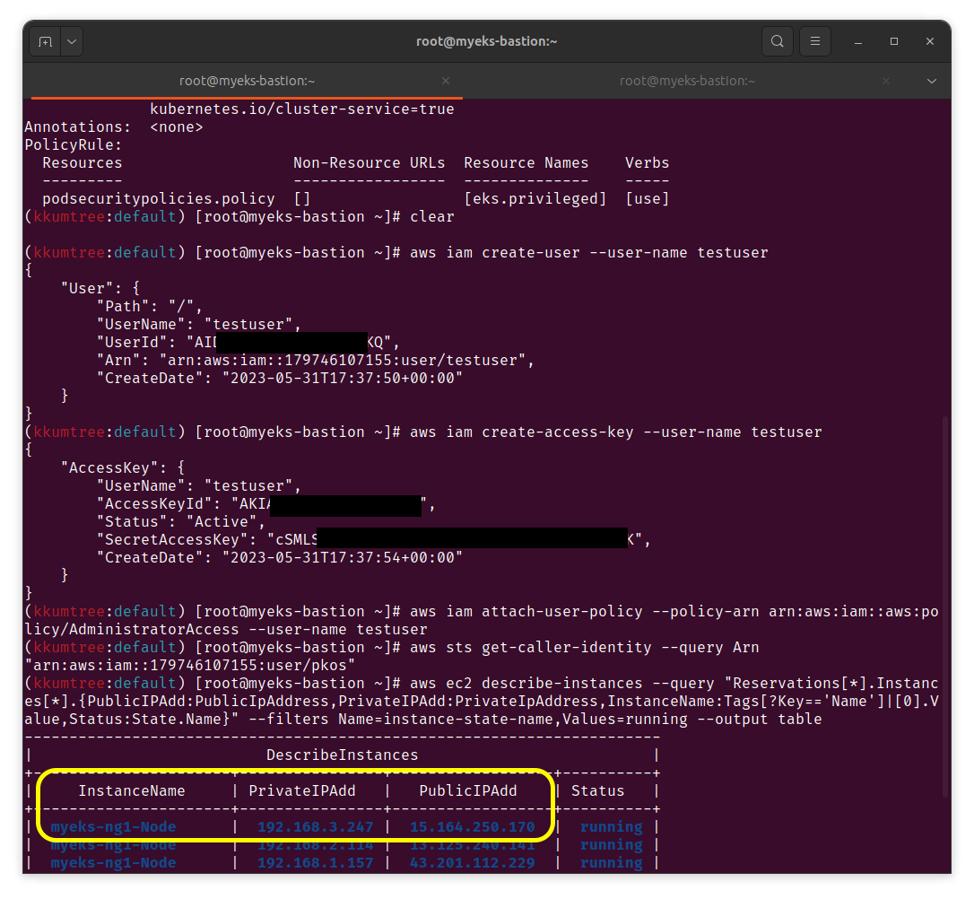Expand the tab list chevron
This screenshot has height=899, width=974.
coord(932,81)
